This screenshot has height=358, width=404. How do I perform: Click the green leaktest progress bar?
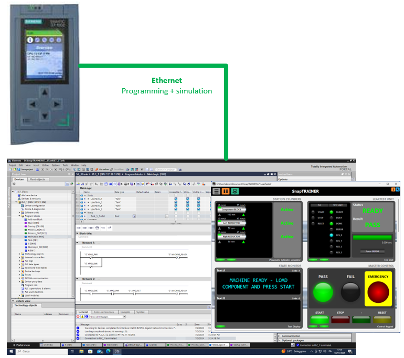[372, 237]
